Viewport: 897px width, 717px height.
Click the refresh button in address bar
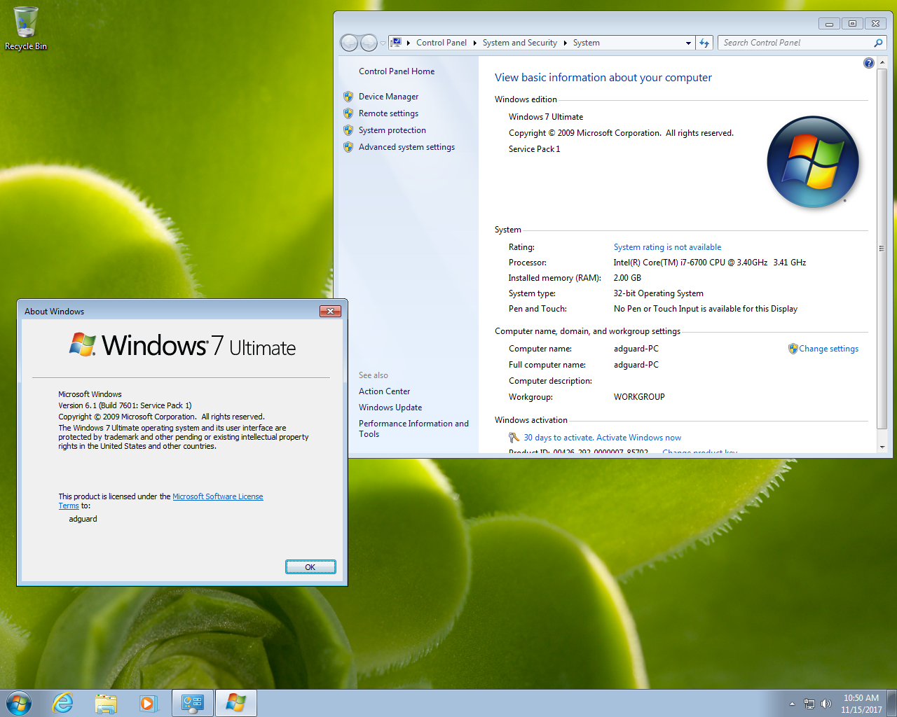pos(704,43)
